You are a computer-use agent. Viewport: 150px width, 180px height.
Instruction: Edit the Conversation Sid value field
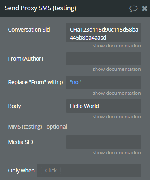pos(103,32)
